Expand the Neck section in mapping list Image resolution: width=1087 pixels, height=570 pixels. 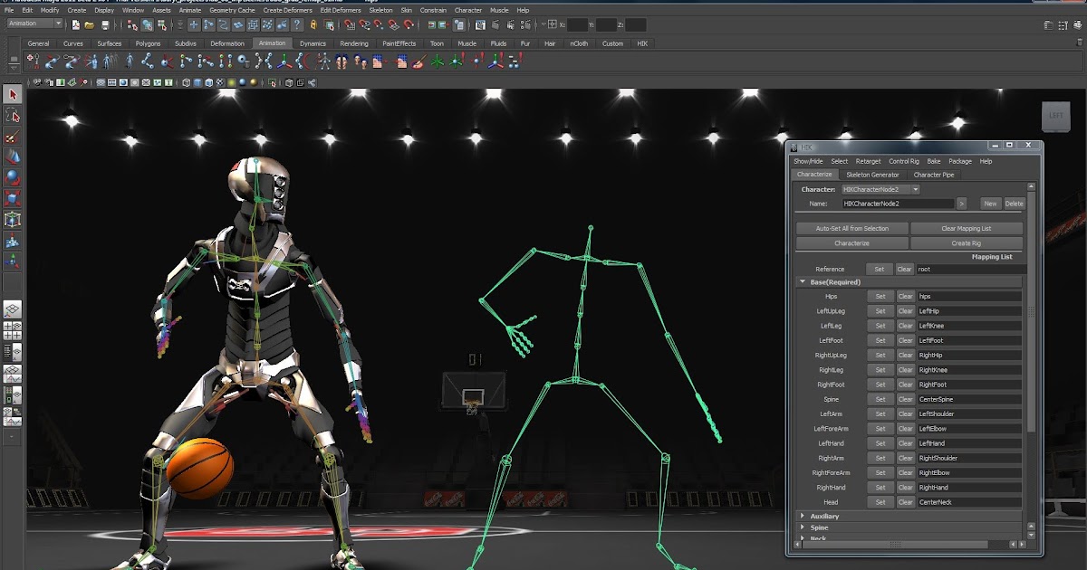802,538
